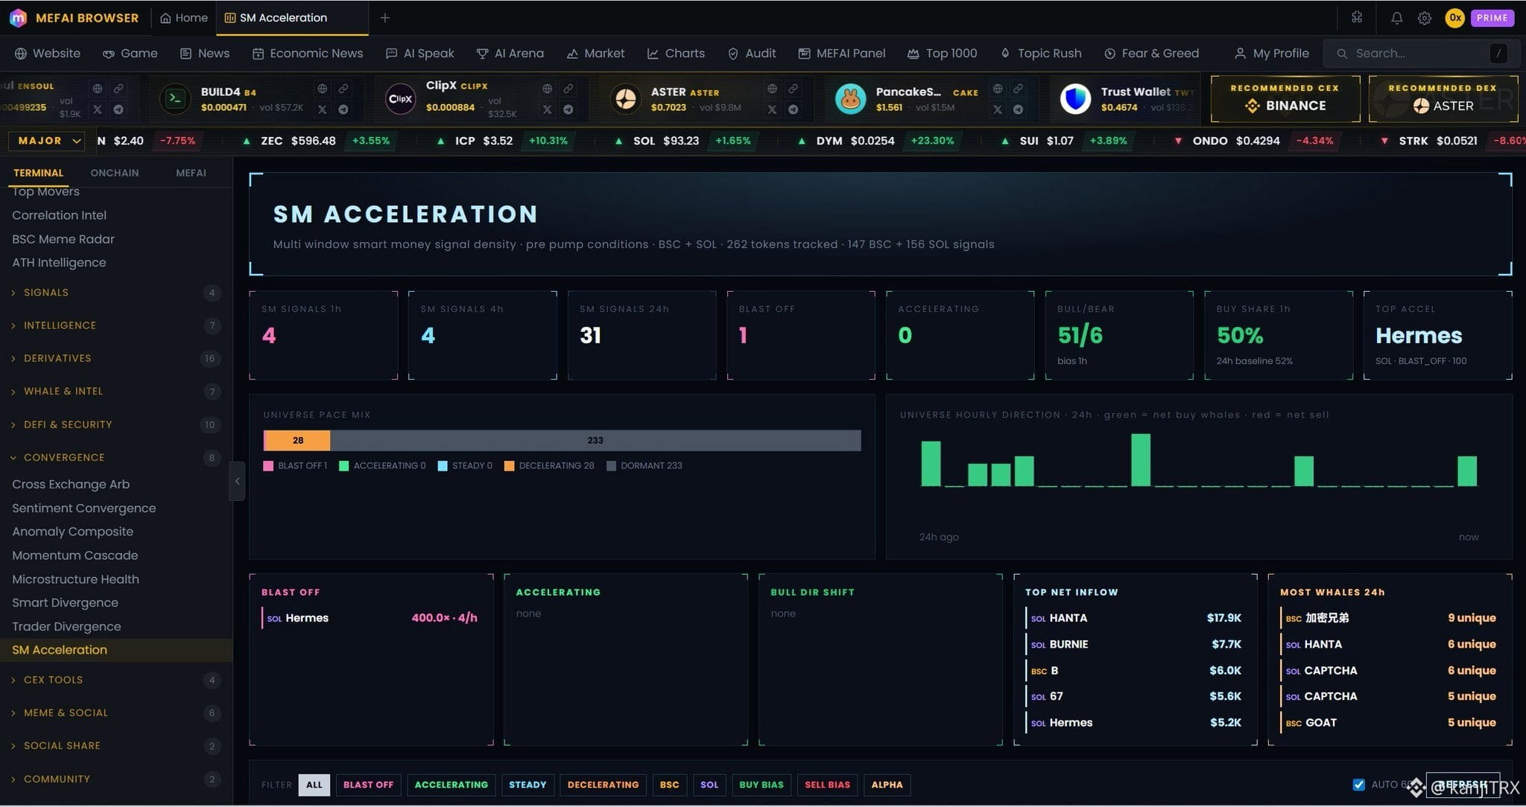Toggle the ACCELERATING filter

[451, 785]
